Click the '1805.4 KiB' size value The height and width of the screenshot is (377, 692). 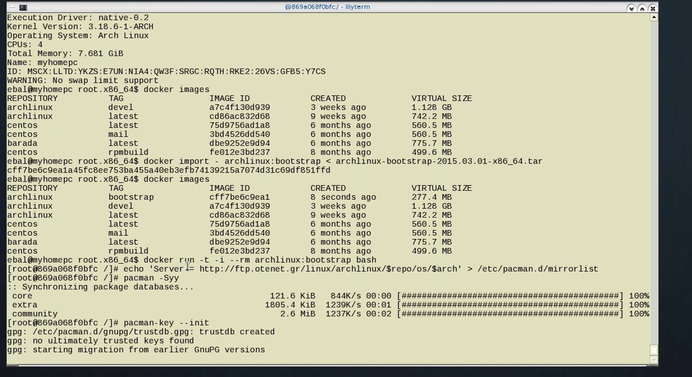click(x=290, y=305)
